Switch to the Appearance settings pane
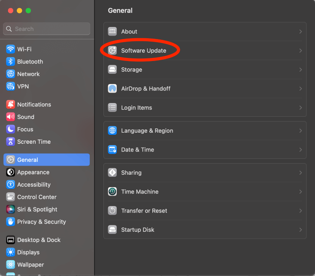This screenshot has width=315, height=276. point(33,172)
